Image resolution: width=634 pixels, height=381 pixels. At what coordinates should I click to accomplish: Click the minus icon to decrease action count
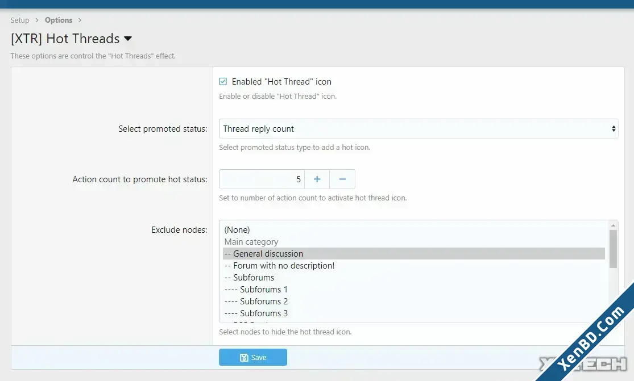(x=342, y=179)
